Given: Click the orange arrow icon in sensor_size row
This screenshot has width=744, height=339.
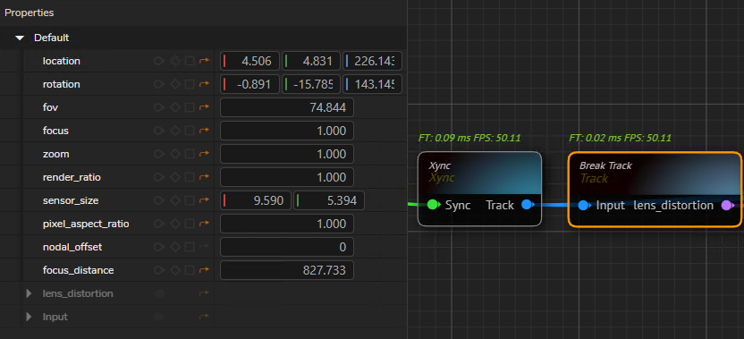Looking at the screenshot, I should click(204, 200).
